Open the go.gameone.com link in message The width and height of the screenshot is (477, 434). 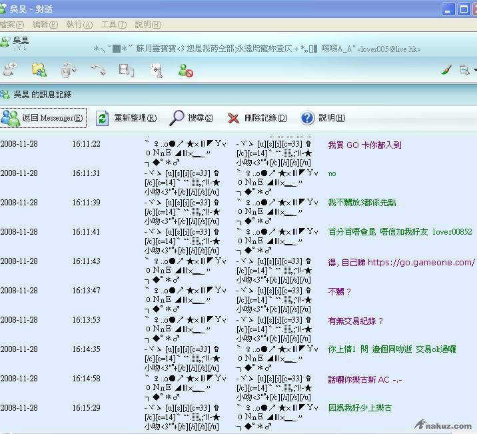click(420, 262)
